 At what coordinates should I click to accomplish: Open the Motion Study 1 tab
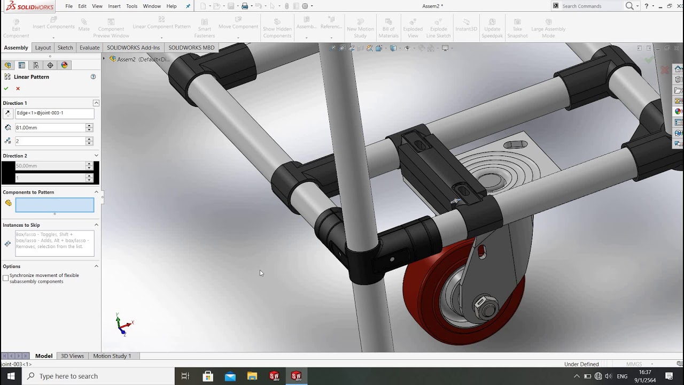(x=112, y=356)
